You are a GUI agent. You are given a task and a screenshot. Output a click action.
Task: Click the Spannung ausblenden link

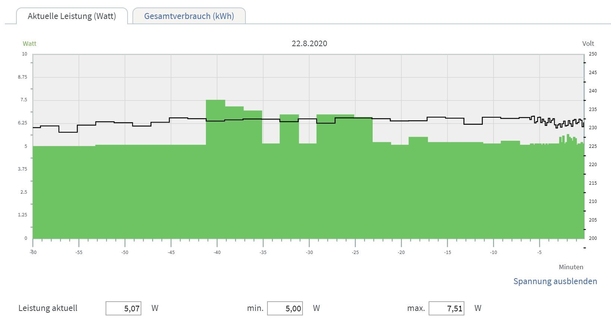(x=555, y=281)
